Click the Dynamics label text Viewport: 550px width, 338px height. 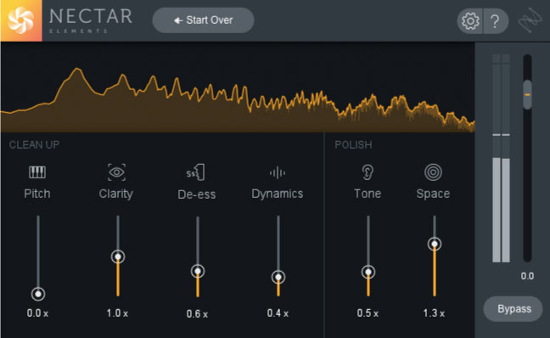[x=277, y=194]
